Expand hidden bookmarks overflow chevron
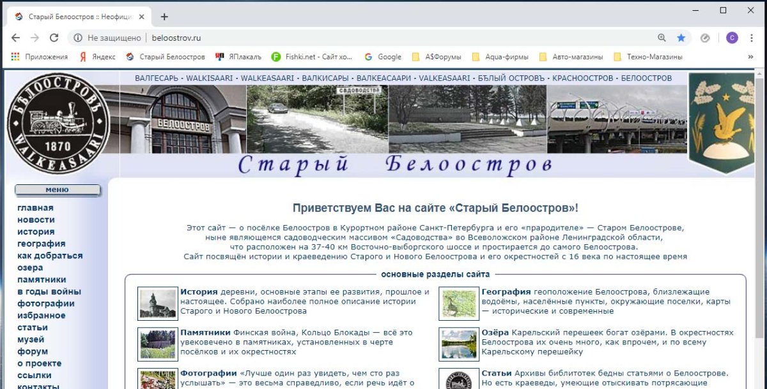 point(750,57)
